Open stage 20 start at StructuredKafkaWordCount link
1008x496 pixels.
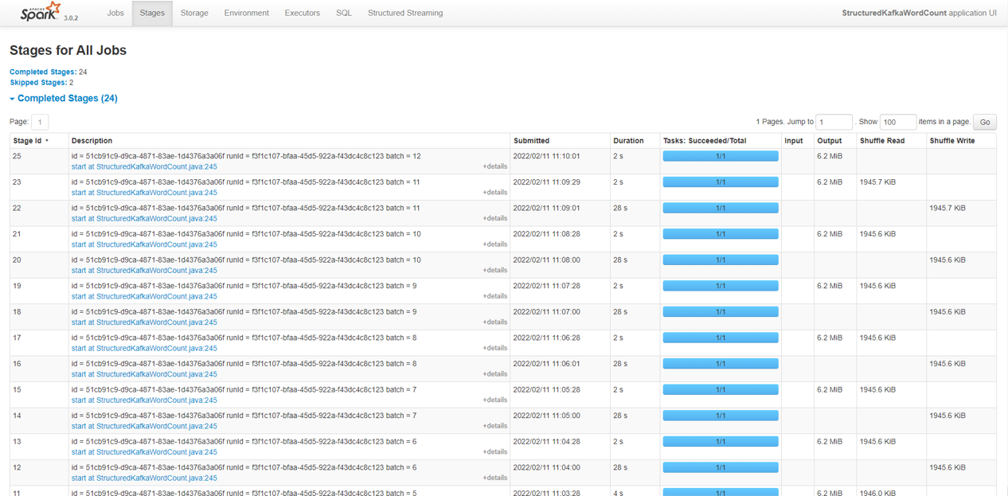coord(144,271)
